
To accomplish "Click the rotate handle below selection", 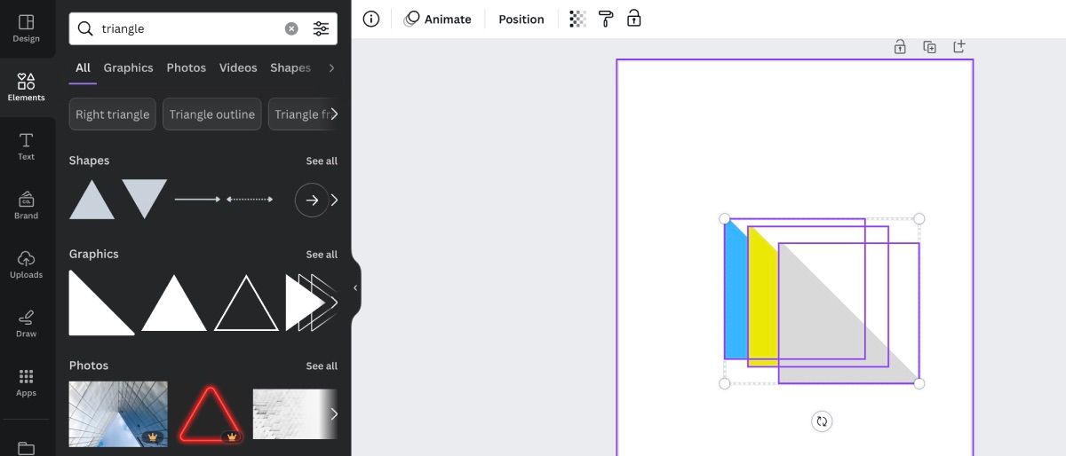I will tap(822, 421).
